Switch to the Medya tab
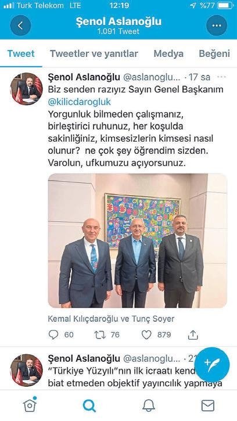Image resolution: width=237 pixels, height=421 pixels. 168,53
